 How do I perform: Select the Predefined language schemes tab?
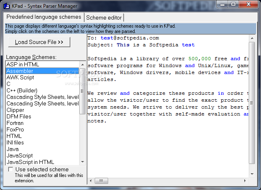click(x=44, y=17)
